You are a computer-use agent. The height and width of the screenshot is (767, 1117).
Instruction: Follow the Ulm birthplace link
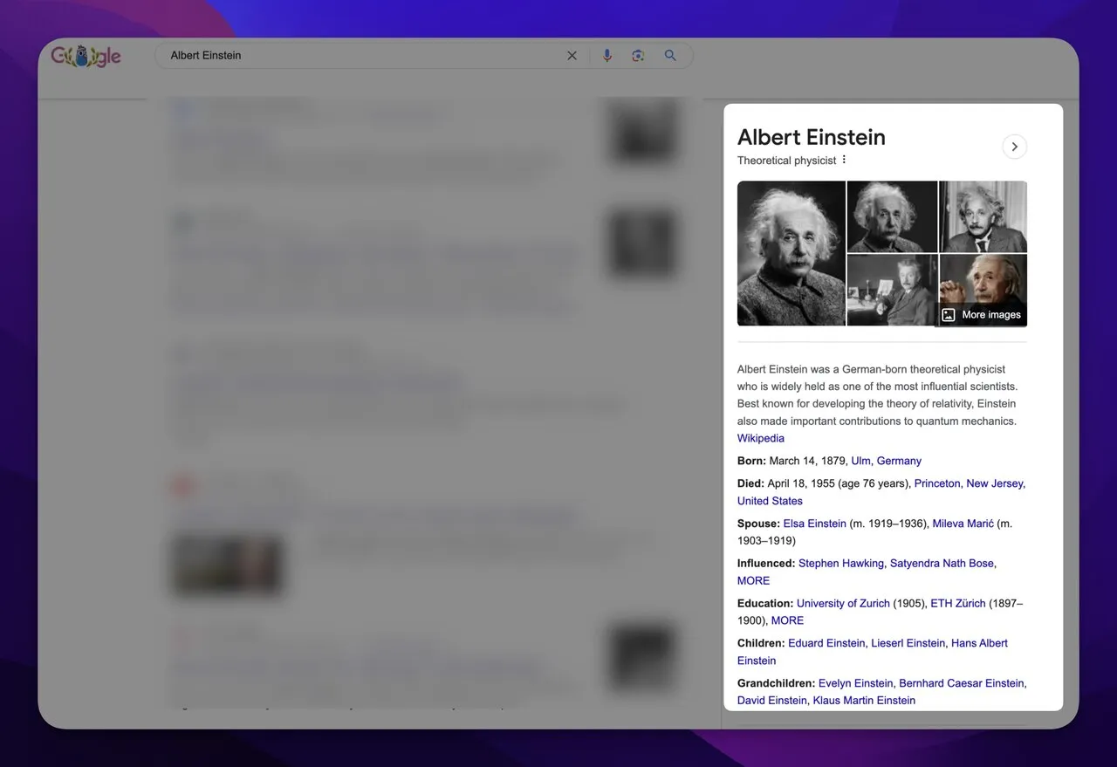860,461
